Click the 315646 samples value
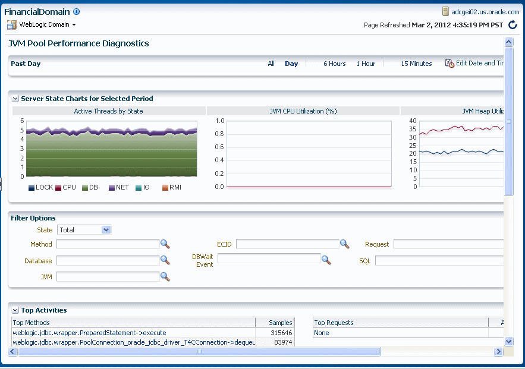 pyautogui.click(x=281, y=333)
